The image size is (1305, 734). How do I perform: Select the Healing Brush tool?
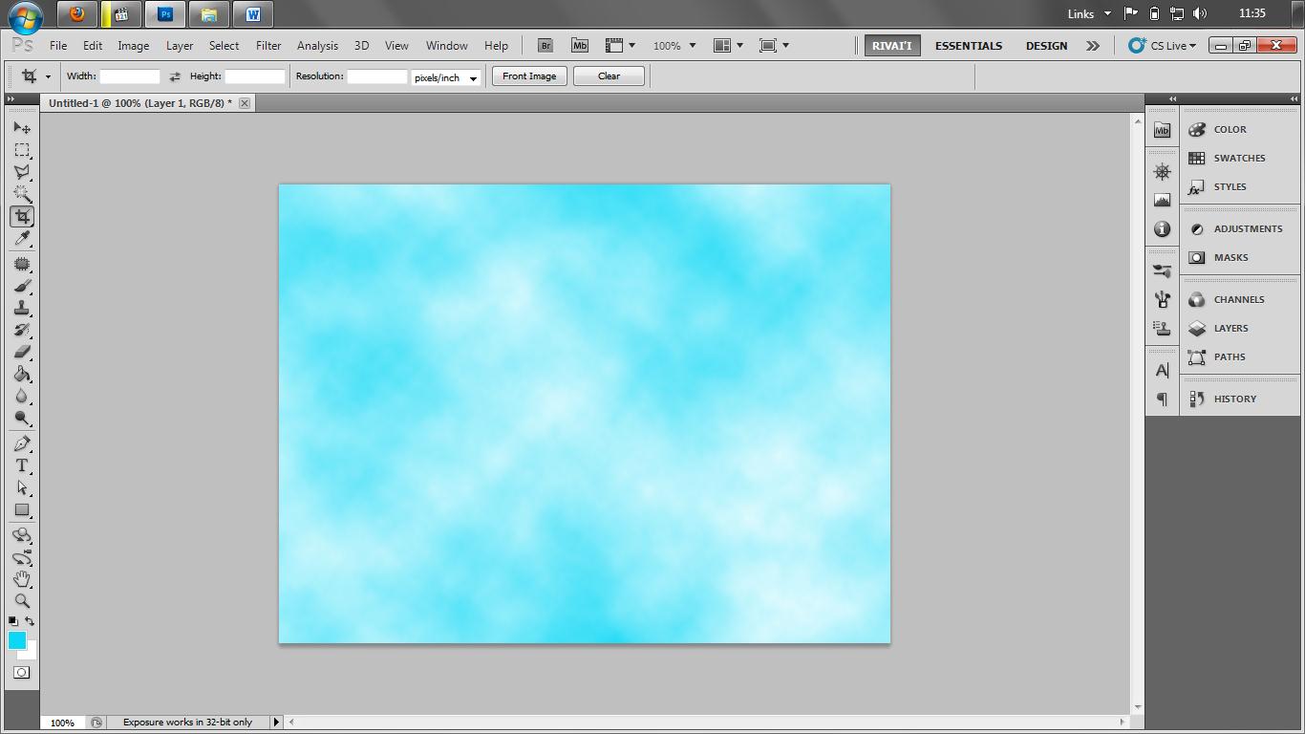click(x=22, y=264)
